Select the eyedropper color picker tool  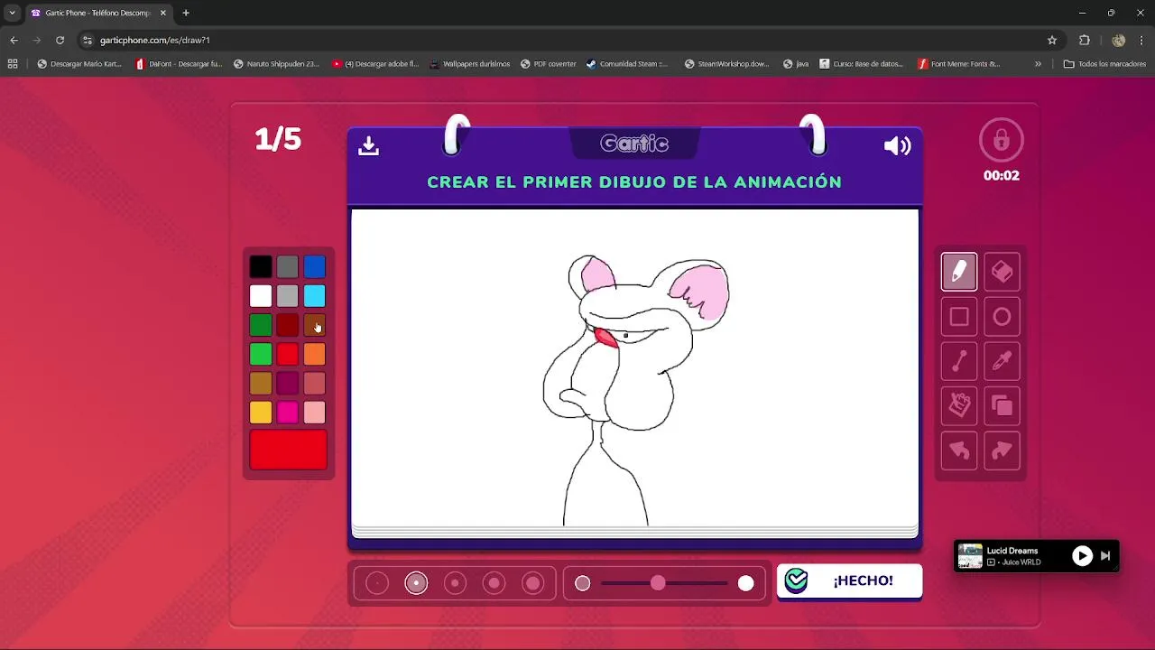tap(1002, 362)
